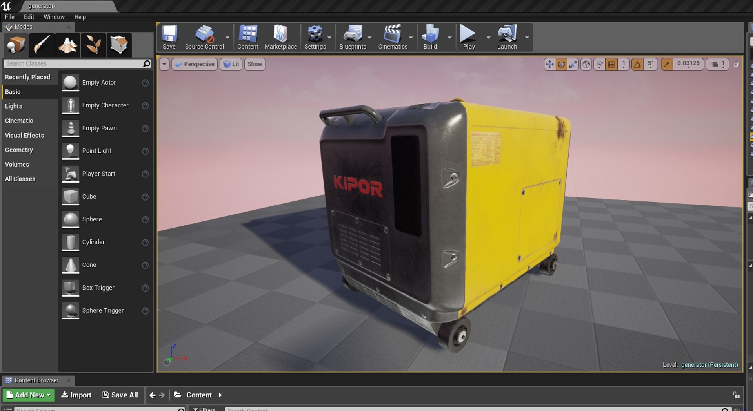Click the Search Classes field
This screenshot has width=753, height=411.
click(x=77, y=64)
